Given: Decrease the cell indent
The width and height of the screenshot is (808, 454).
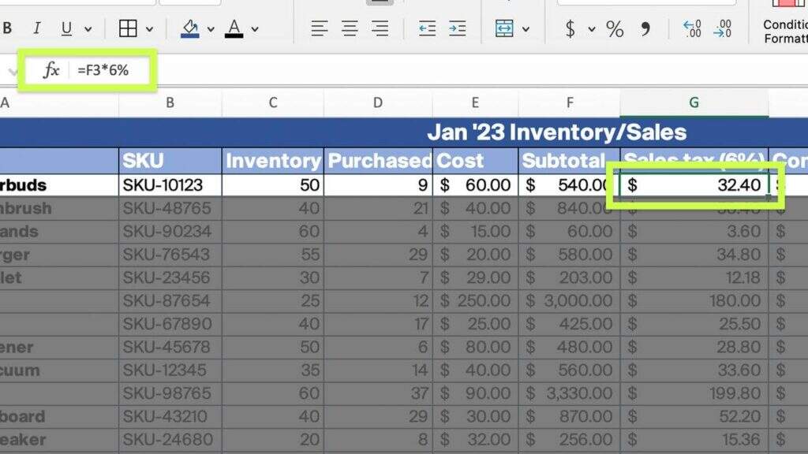Looking at the screenshot, I should pos(427,29).
